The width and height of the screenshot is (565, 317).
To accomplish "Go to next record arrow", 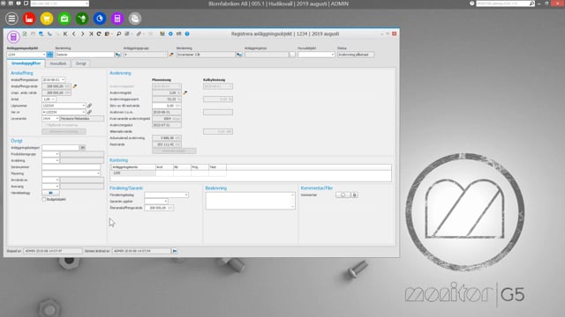I will point(82,33).
